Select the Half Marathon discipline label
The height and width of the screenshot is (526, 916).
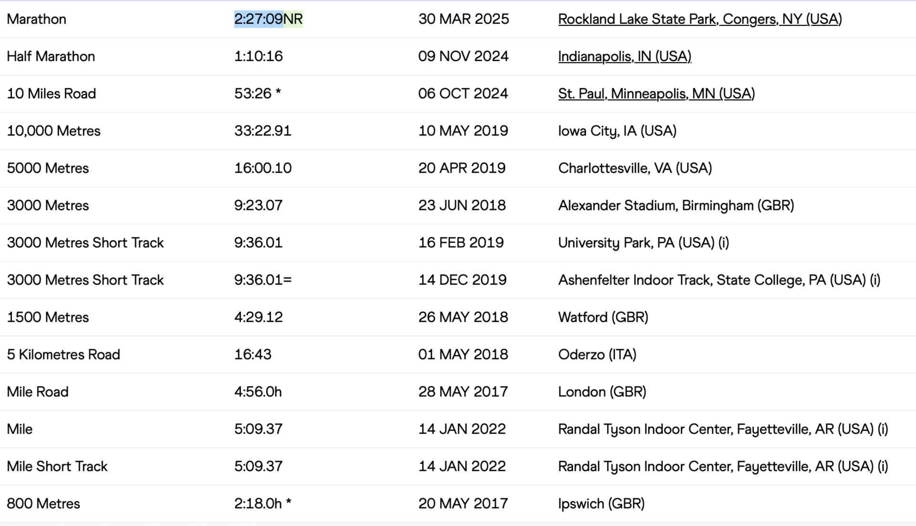tap(51, 56)
